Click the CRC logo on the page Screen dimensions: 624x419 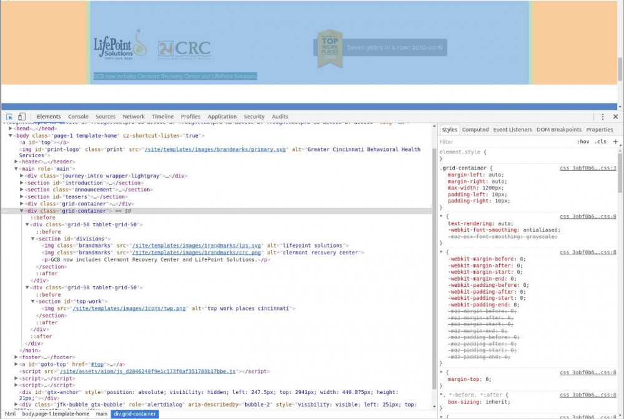(184, 49)
